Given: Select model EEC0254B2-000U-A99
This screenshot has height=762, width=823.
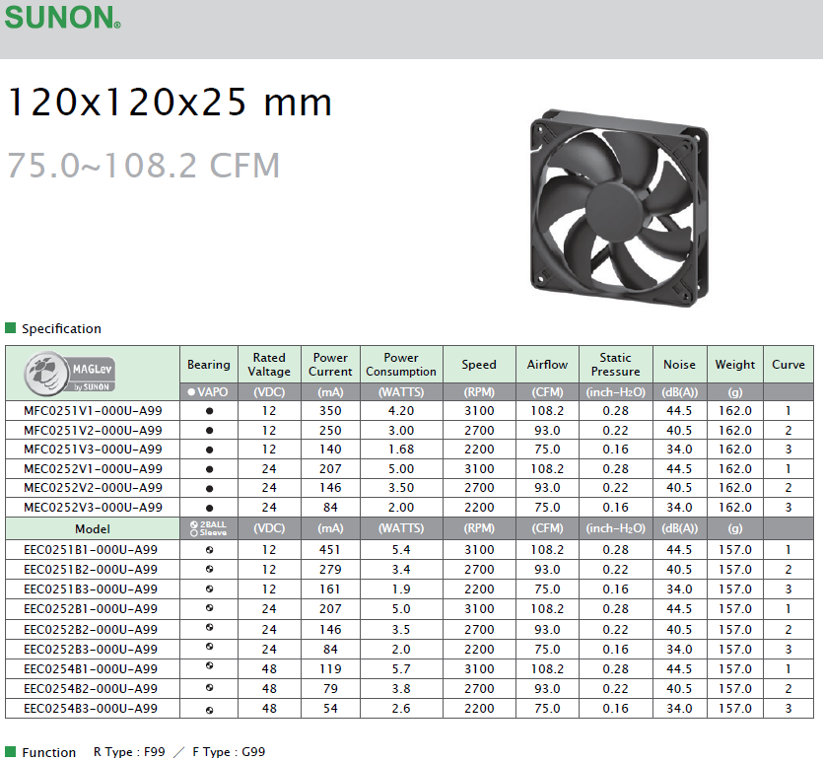Looking at the screenshot, I should 91,688.
